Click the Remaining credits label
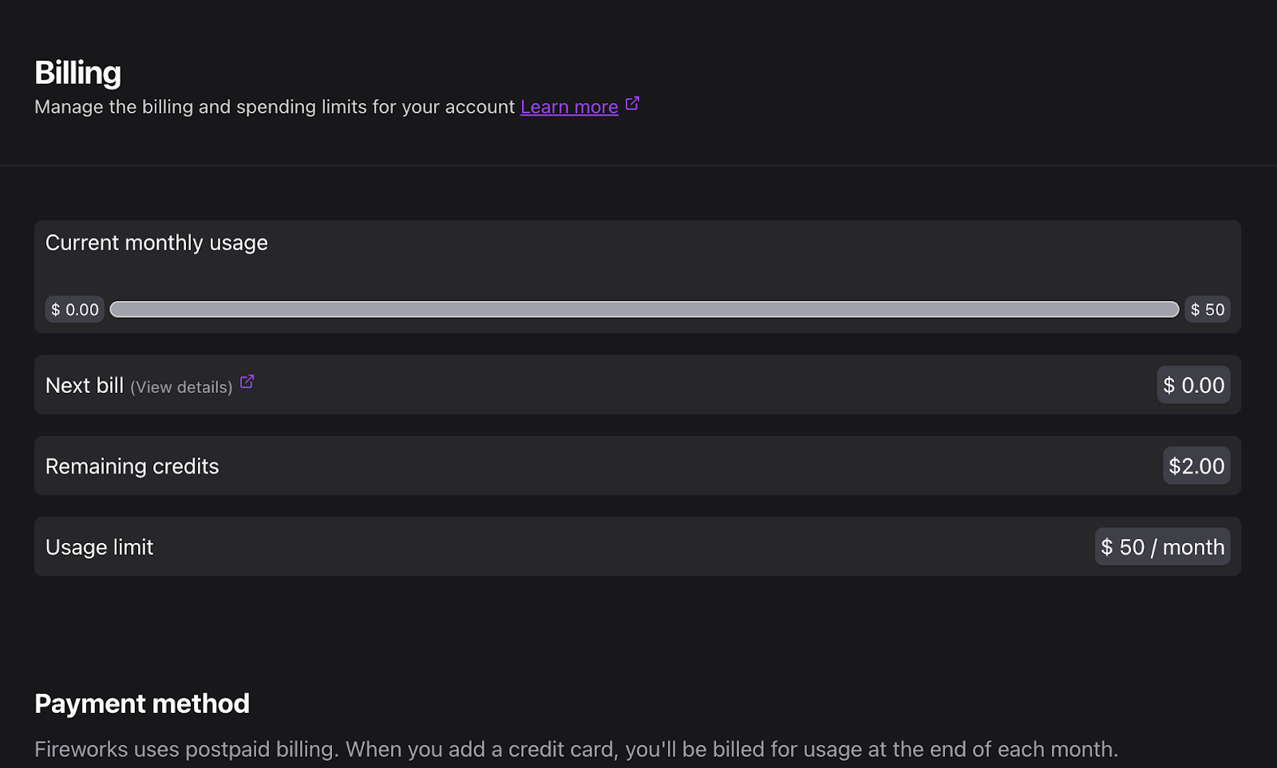Viewport: 1277px width, 768px height. (132, 466)
